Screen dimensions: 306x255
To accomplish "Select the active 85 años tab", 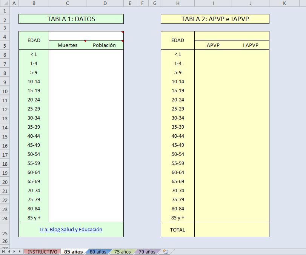I will (x=72, y=251).
